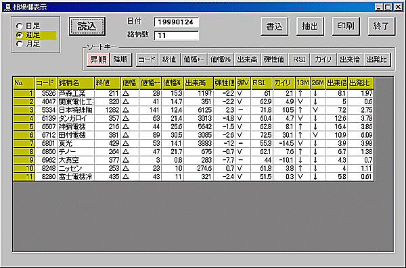Click stock name 田村電機
The width and height of the screenshot is (406, 268).
pos(76,135)
